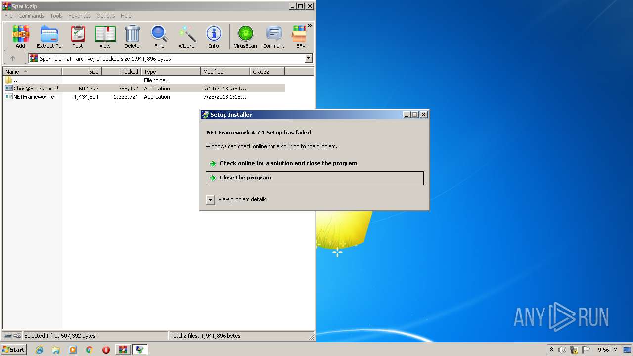
Task: Click 'Selected 1 file' status bar text
Action: tap(60, 336)
